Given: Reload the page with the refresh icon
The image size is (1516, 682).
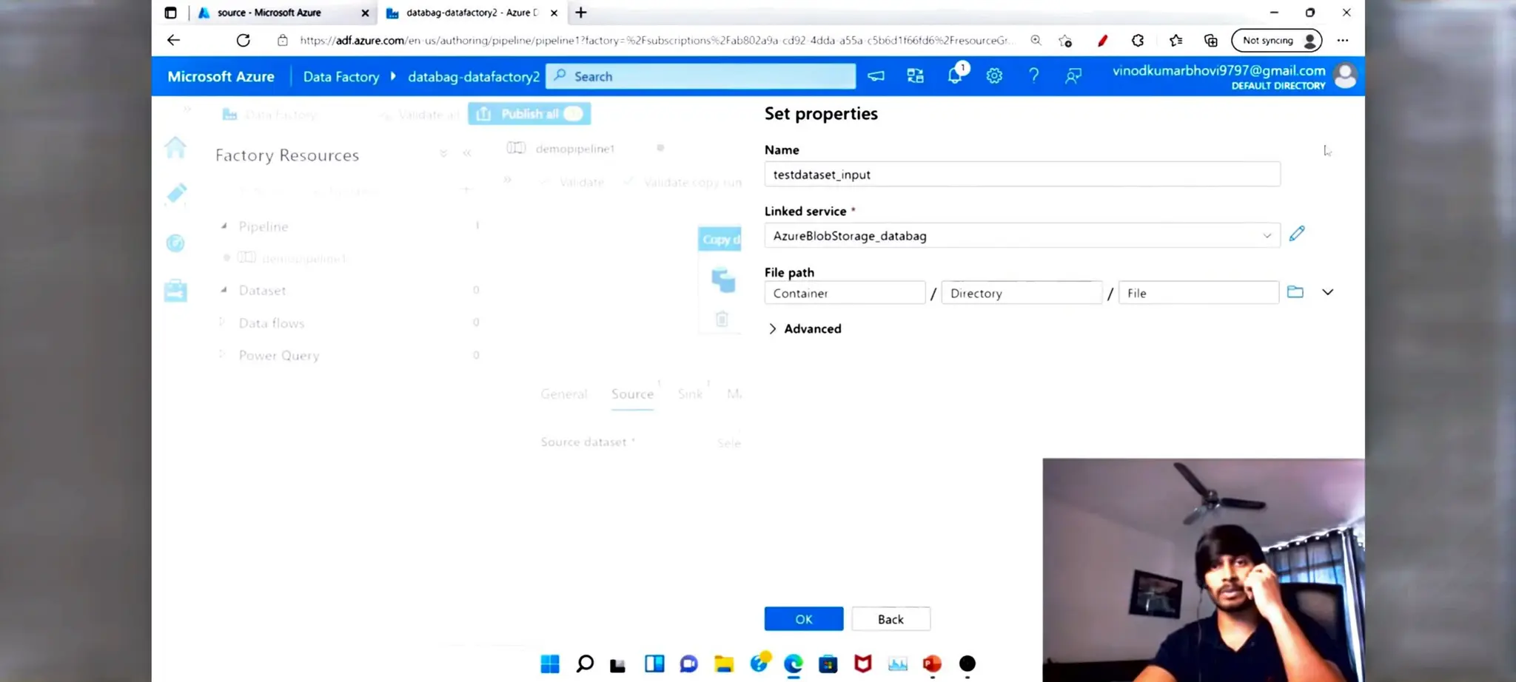Looking at the screenshot, I should point(243,40).
